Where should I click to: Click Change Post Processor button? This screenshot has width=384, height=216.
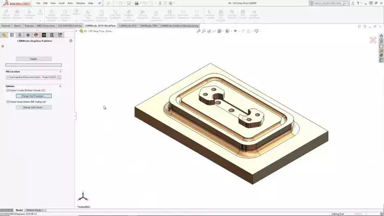(x=33, y=96)
